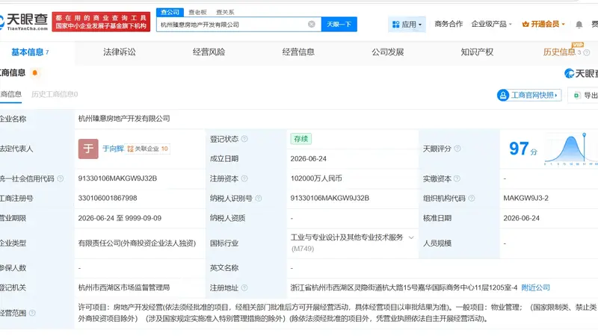
Task: Open the 知识产权 tab
Action: (x=477, y=52)
